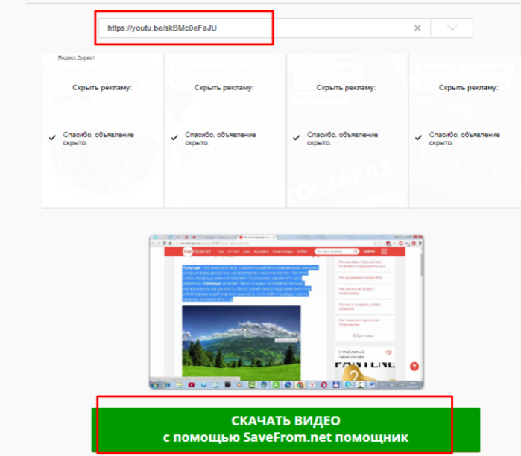Click the Яндекс.Директ label above the ads
Screen dimensions: 521x456
[76, 58]
